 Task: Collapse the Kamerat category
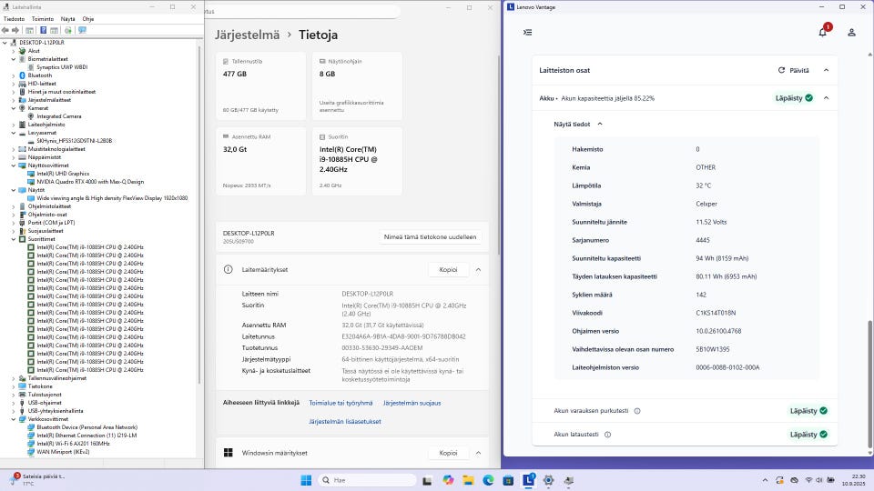(x=14, y=108)
